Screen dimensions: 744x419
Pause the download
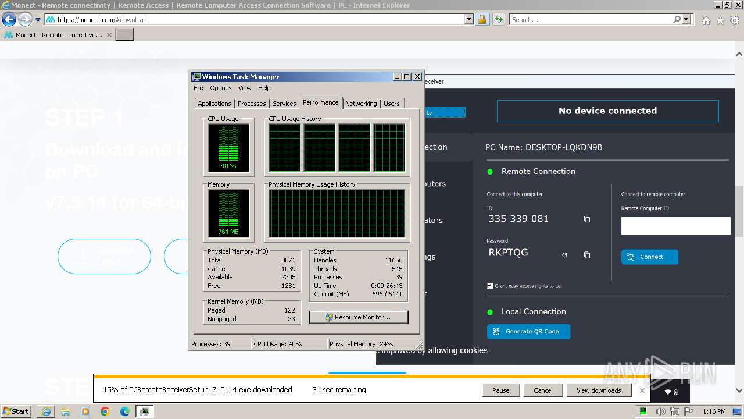[x=500, y=390]
